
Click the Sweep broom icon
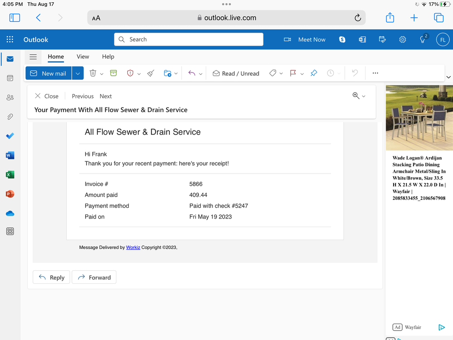[x=151, y=73]
